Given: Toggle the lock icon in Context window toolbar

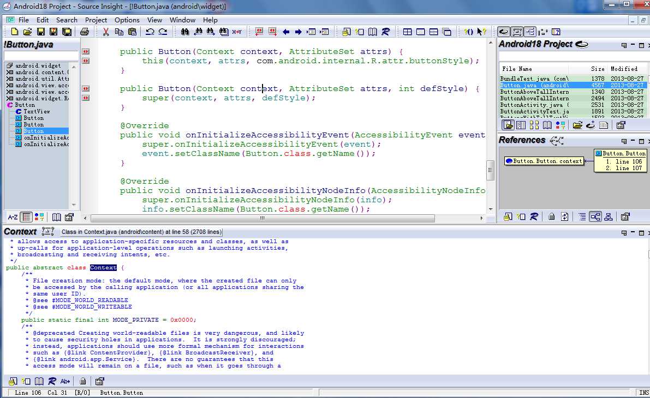Looking at the screenshot, I should [x=83, y=381].
